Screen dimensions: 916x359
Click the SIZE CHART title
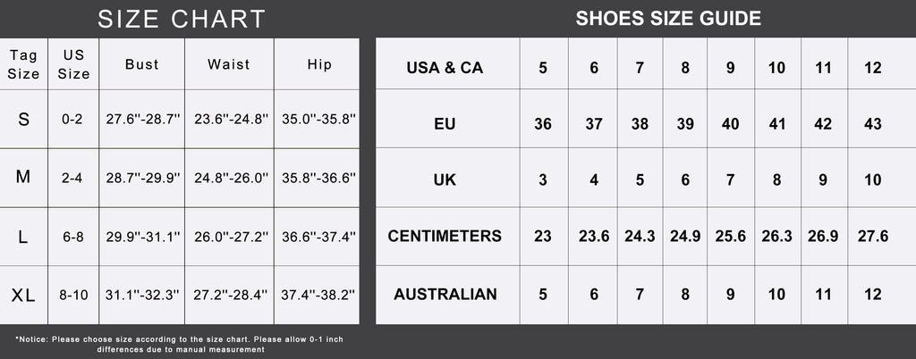pos(182,19)
